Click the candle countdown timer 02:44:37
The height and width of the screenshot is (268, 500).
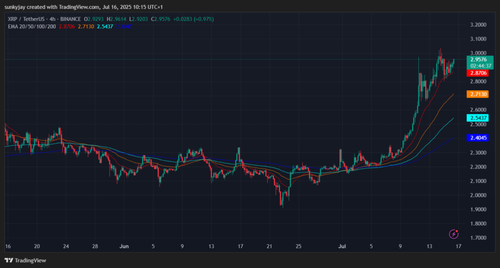pyautogui.click(x=481, y=66)
